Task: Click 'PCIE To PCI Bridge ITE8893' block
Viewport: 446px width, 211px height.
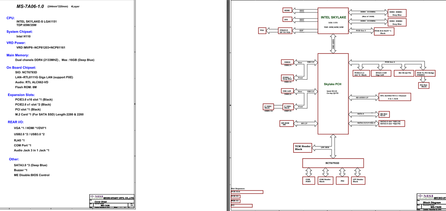Action: click(x=425, y=73)
